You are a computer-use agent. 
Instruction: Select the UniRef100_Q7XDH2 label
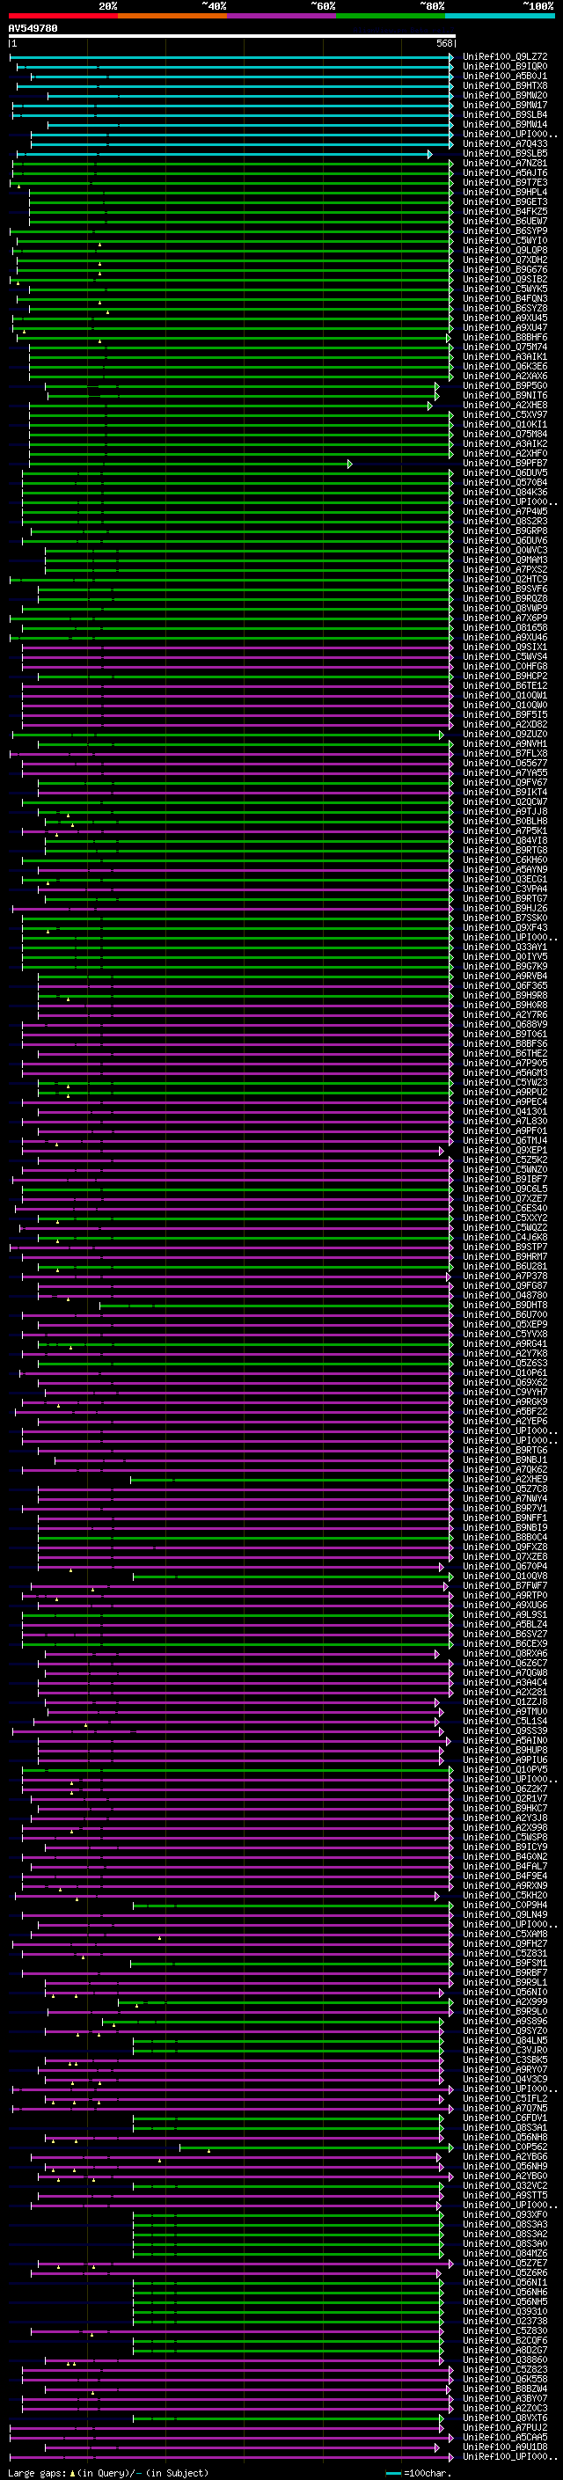click(505, 260)
